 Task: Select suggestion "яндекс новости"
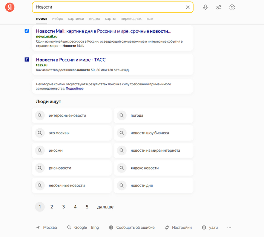(144, 168)
